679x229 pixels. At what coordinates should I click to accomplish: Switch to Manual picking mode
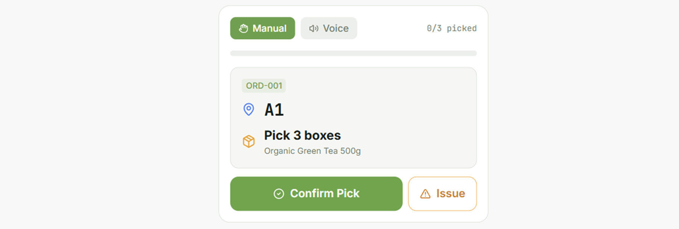tap(262, 28)
